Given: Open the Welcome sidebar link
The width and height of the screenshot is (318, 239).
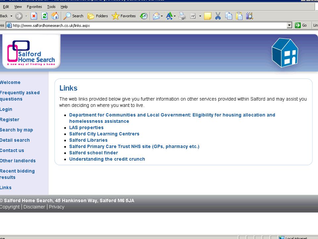Looking at the screenshot, I should pos(10,82).
